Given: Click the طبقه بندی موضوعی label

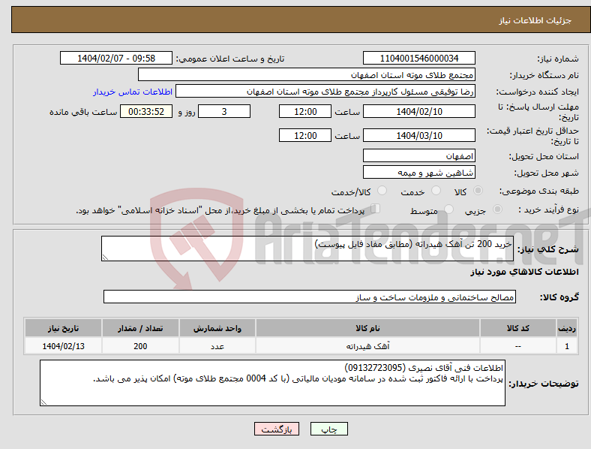Looking at the screenshot, I should 539,191.
